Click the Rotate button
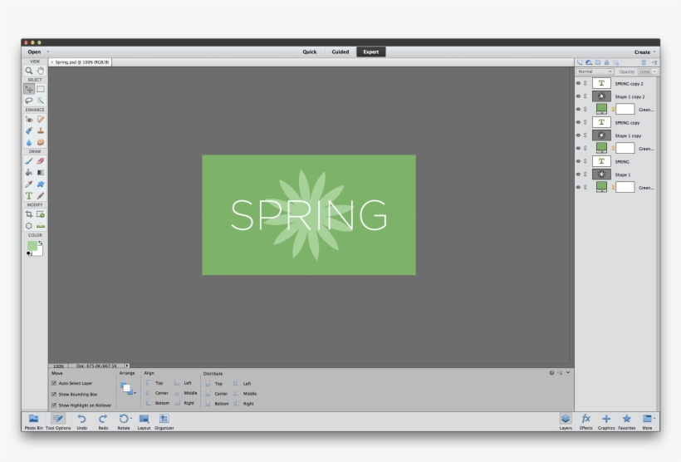Image resolution: width=681 pixels, height=462 pixels. pos(124,421)
